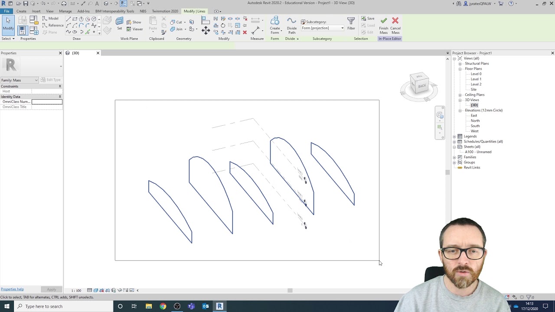Image resolution: width=555 pixels, height=312 pixels.
Task: Open the Subcategory Form [projection] dropdown
Action: coord(323,28)
